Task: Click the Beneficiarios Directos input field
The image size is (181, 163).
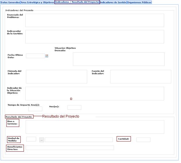Action: pyautogui.click(x=70, y=148)
